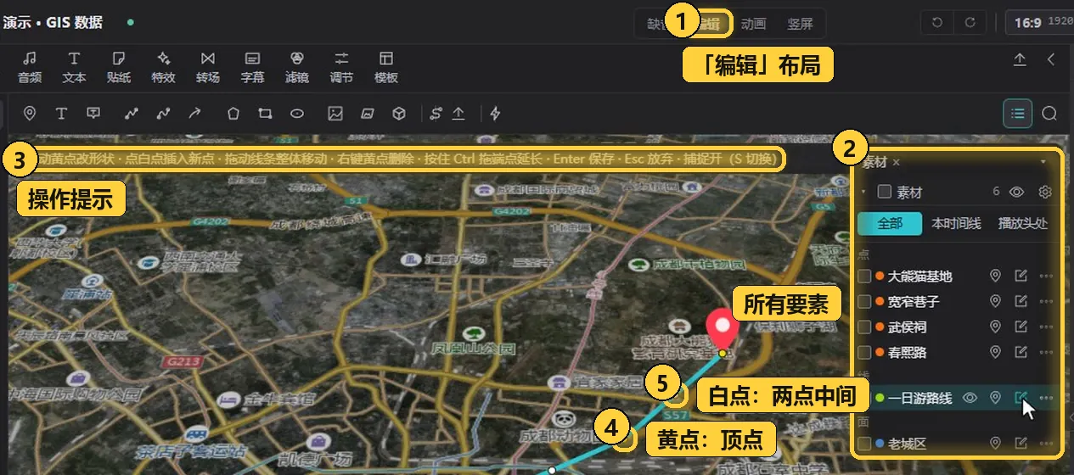This screenshot has width=1074, height=475.
Task: Select the 本时间线 filter tab
Action: (956, 224)
